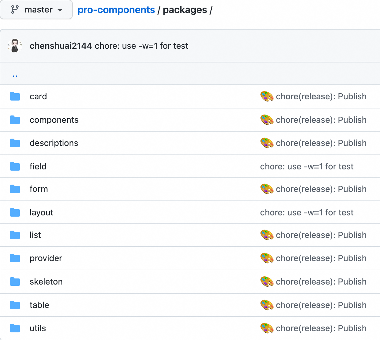Click the card folder icon
This screenshot has height=340, width=380.
tap(15, 97)
